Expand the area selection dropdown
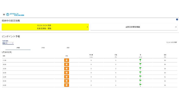 [x=8, y=43]
